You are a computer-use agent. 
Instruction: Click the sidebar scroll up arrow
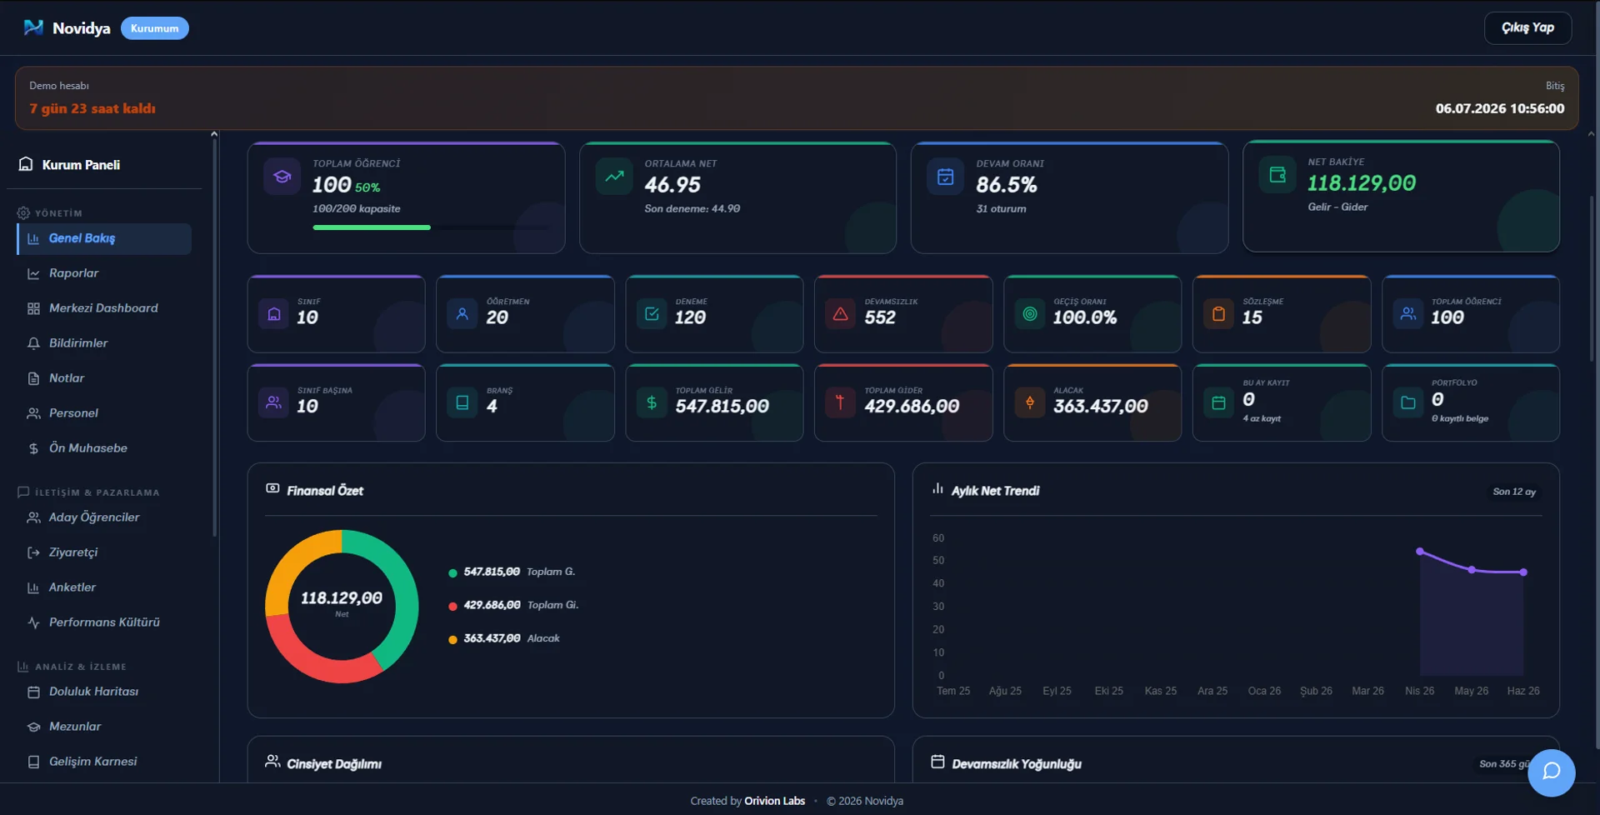[x=214, y=134]
